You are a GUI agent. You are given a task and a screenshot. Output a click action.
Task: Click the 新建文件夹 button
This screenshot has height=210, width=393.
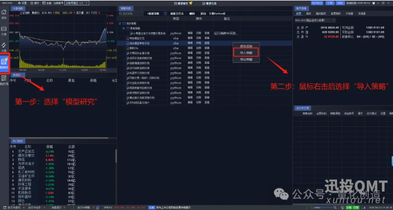coord(177,14)
